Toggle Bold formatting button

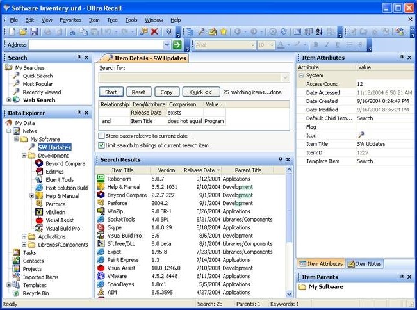tap(316, 45)
